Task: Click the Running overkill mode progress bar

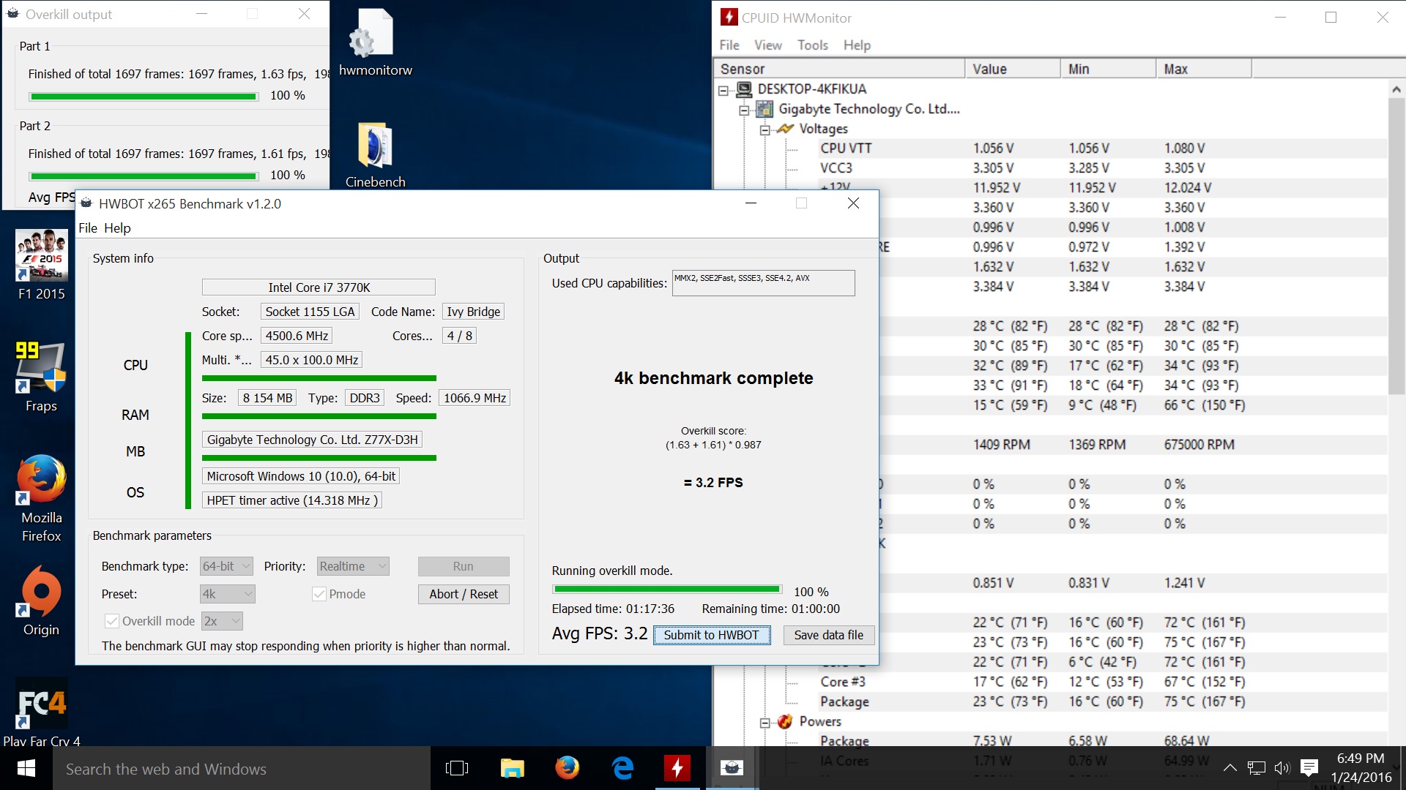Action: 667,589
